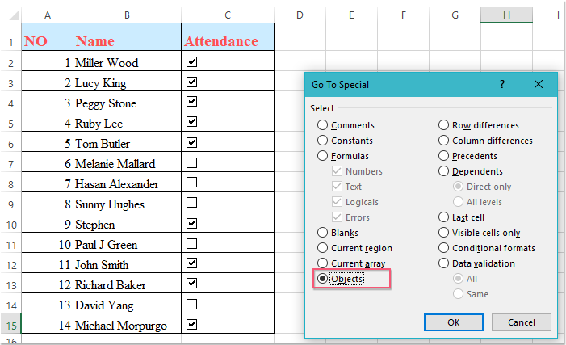Toggle attendance checkbox for Stephen
The image size is (566, 345).
(x=191, y=223)
